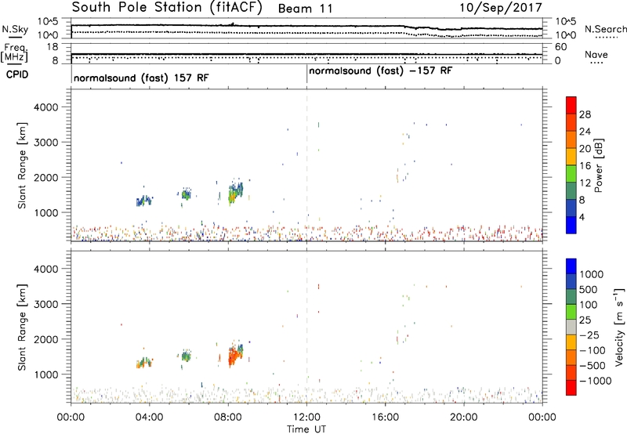
Task: Click the 'Time UT' axis title
Action: (x=306, y=429)
